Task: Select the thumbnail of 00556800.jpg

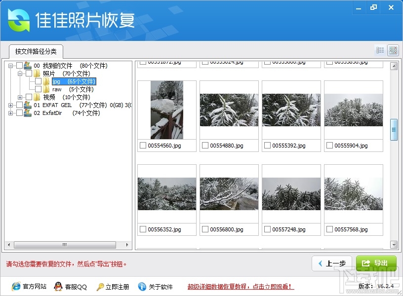Action: tap(229, 194)
